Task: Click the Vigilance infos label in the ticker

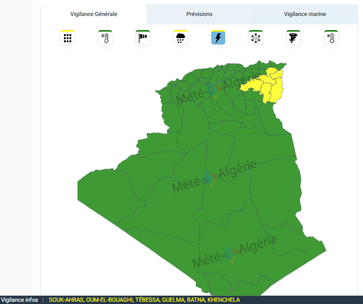Action: tap(20, 300)
